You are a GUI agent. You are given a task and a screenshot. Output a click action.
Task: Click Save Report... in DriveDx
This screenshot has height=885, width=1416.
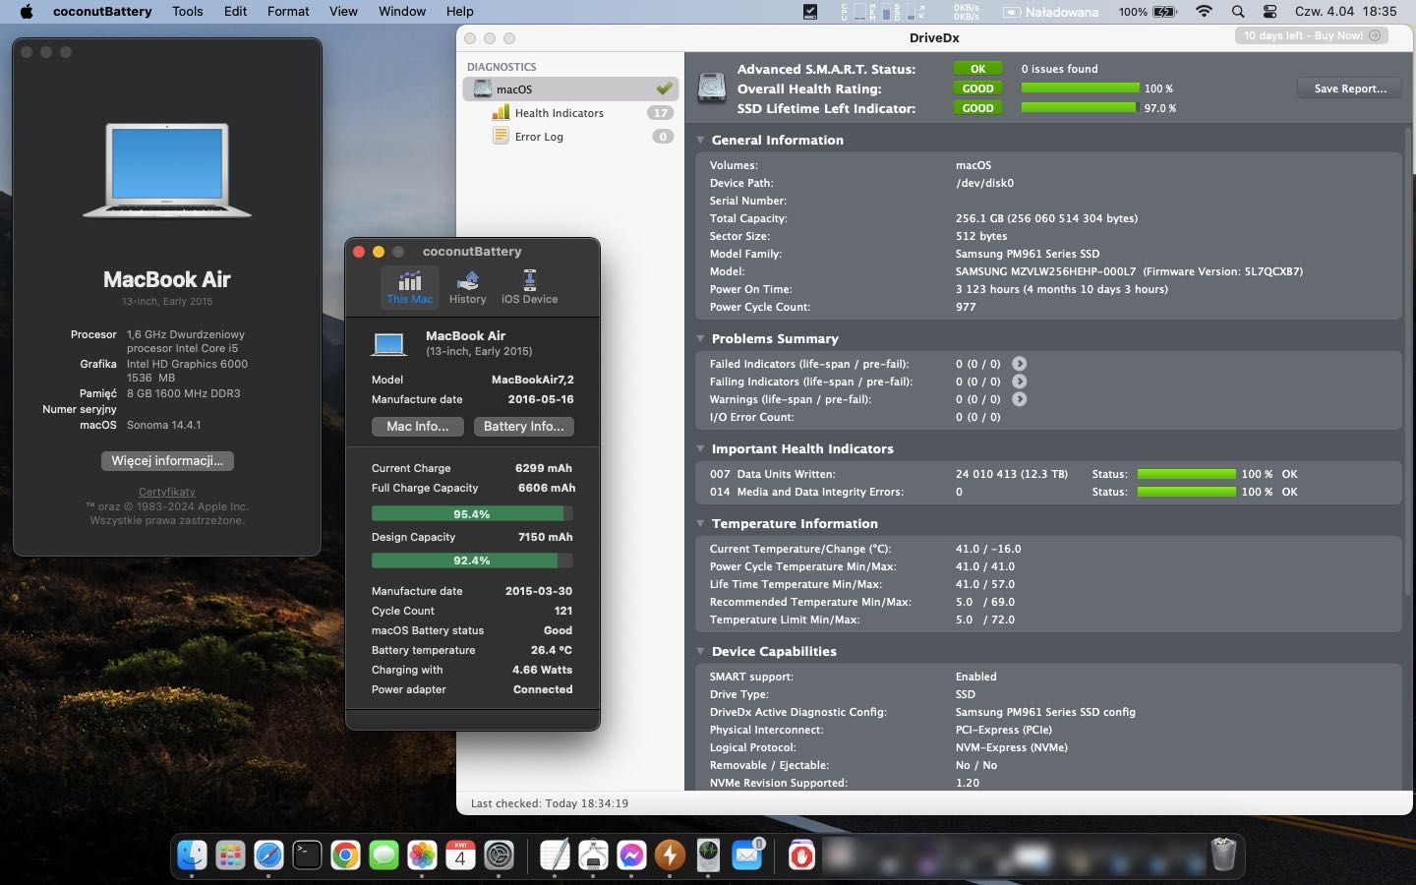1350,88
